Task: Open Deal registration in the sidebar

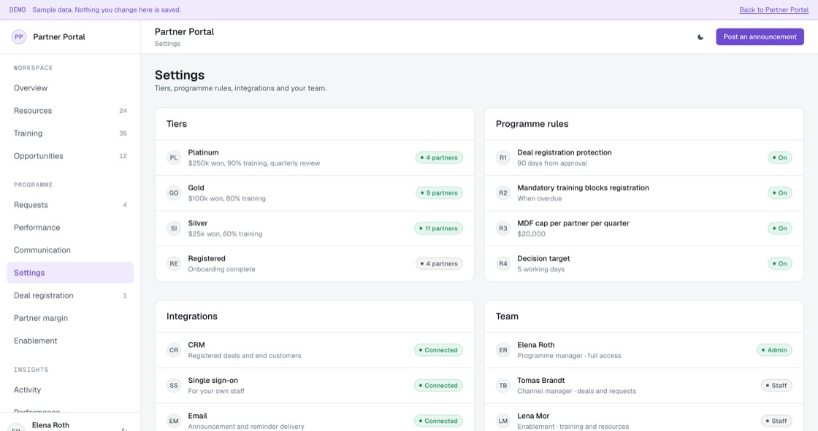Action: [70, 295]
